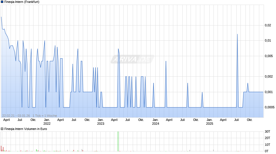Click the 0,002 price axis label
Viewport: 276px width, 154px height.
coord(269,76)
